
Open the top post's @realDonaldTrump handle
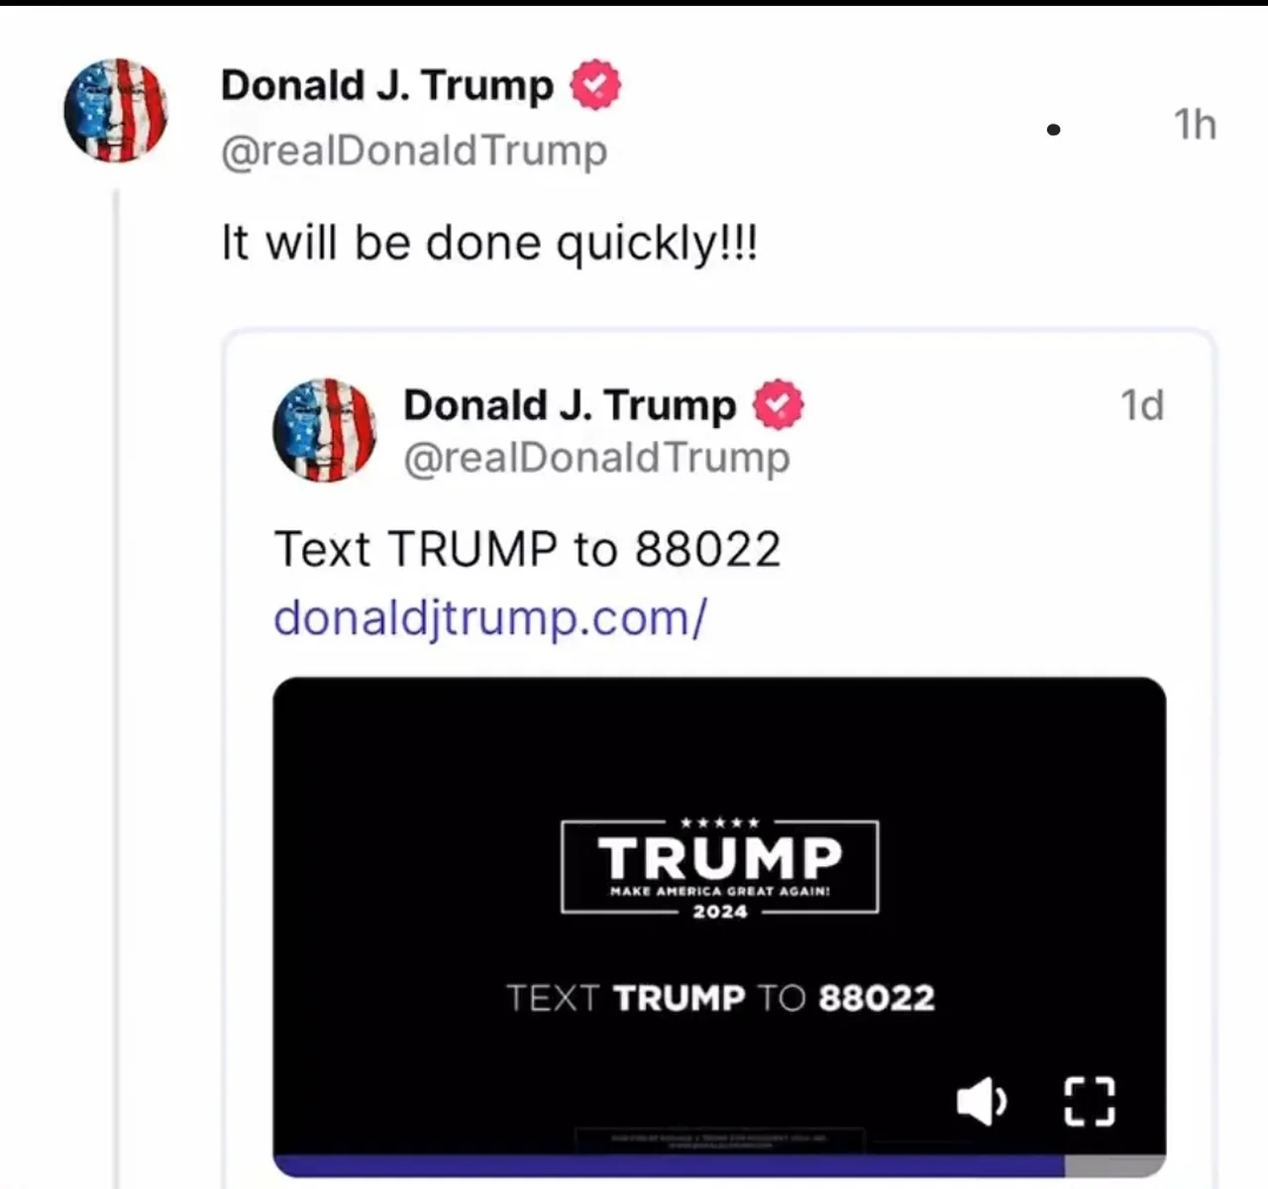414,151
